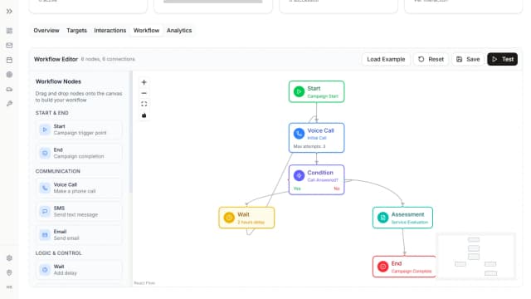Fit the view of the canvas
531x299 pixels.
pos(144,104)
